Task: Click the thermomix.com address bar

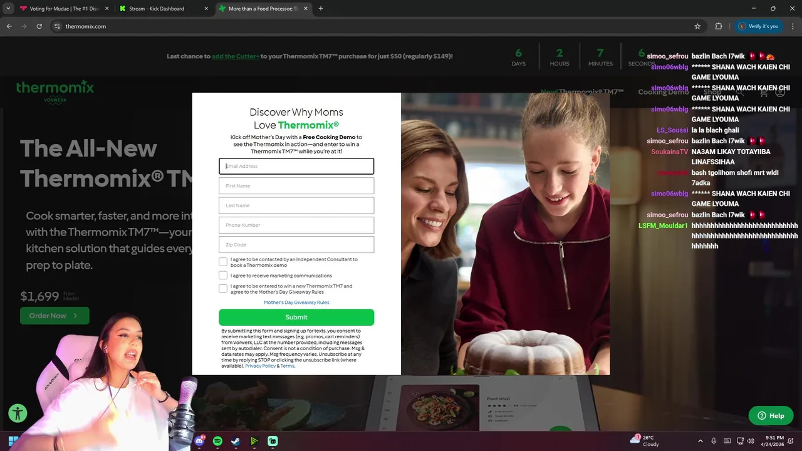Action: click(x=376, y=26)
